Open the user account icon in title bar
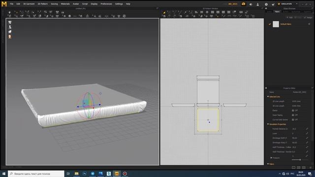 [258, 4]
